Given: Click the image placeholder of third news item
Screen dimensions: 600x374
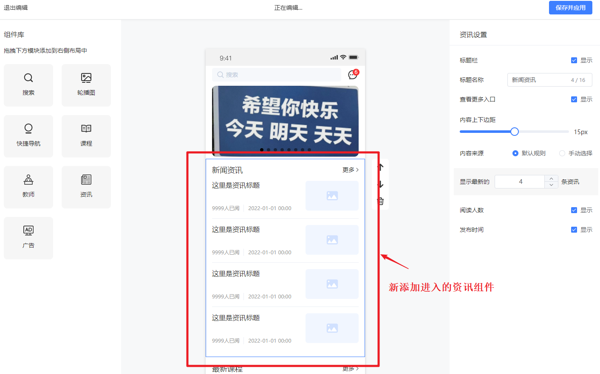Looking at the screenshot, I should click(x=332, y=284).
